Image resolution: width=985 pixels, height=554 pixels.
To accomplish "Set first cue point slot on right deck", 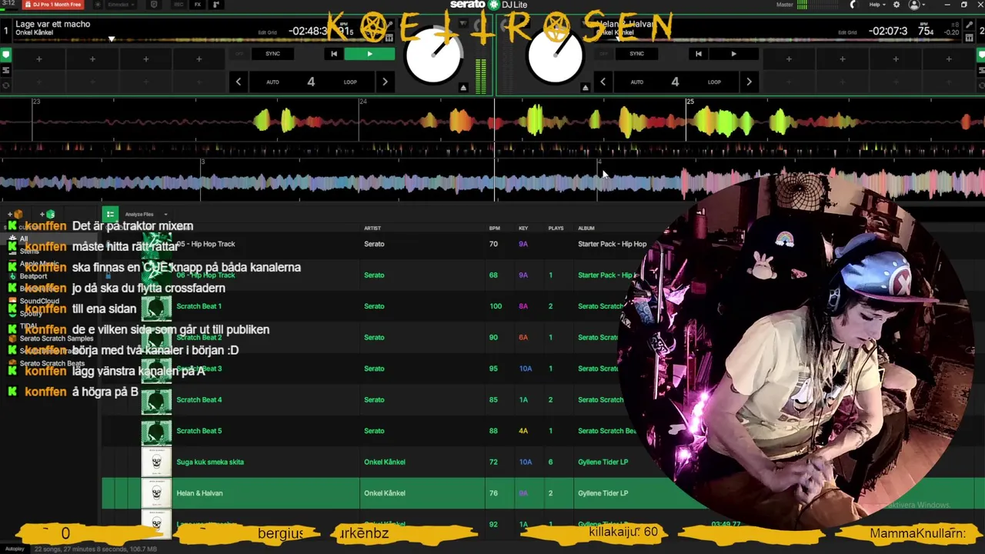I will coord(790,58).
